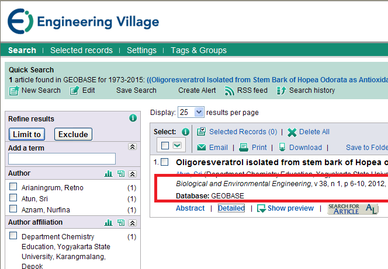Click the New Search icon
Image resolution: width=388 pixels, height=269 pixels.
coord(14,90)
